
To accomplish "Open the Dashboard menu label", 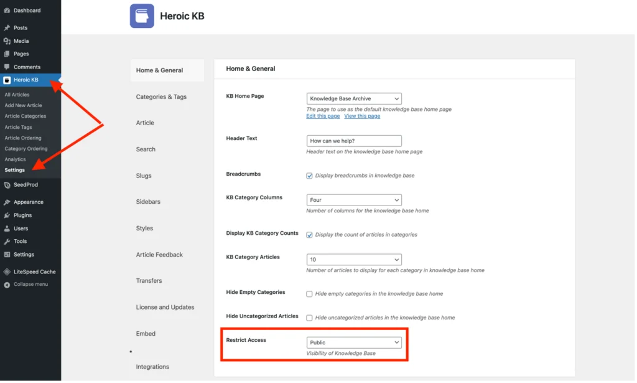I will [x=27, y=11].
